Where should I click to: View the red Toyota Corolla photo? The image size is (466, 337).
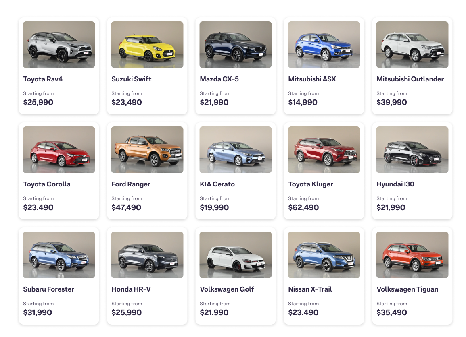coord(59,150)
